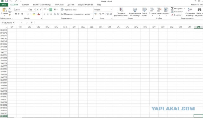Toggle underline Ч formatting
The height and width of the screenshot is (118, 203).
(22, 14)
